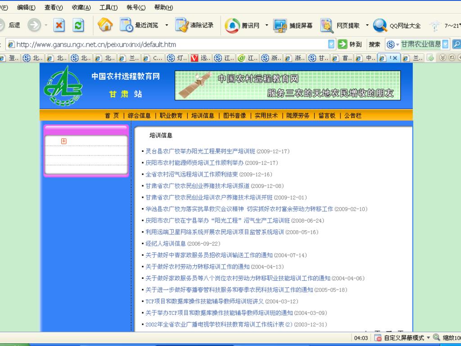The image size is (461, 346).
Task: Click the green 转到 go arrow
Action: (x=343, y=44)
